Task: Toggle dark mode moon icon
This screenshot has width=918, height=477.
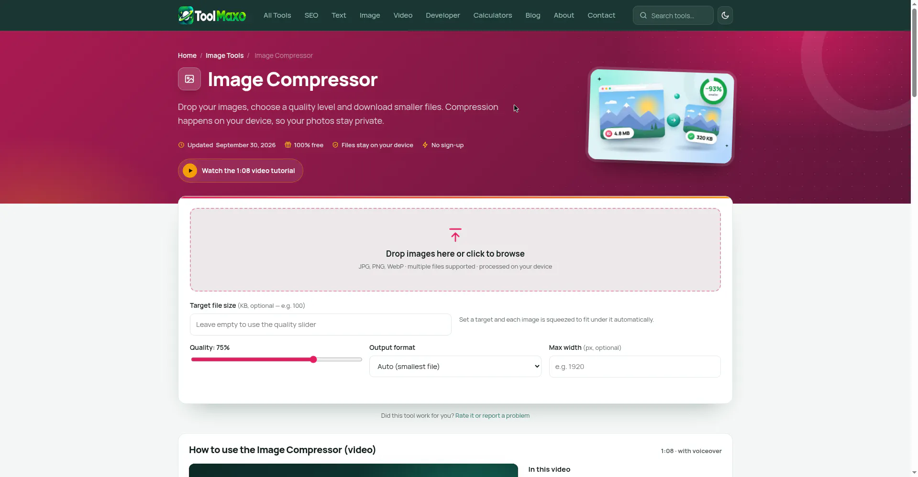Action: pos(725,15)
